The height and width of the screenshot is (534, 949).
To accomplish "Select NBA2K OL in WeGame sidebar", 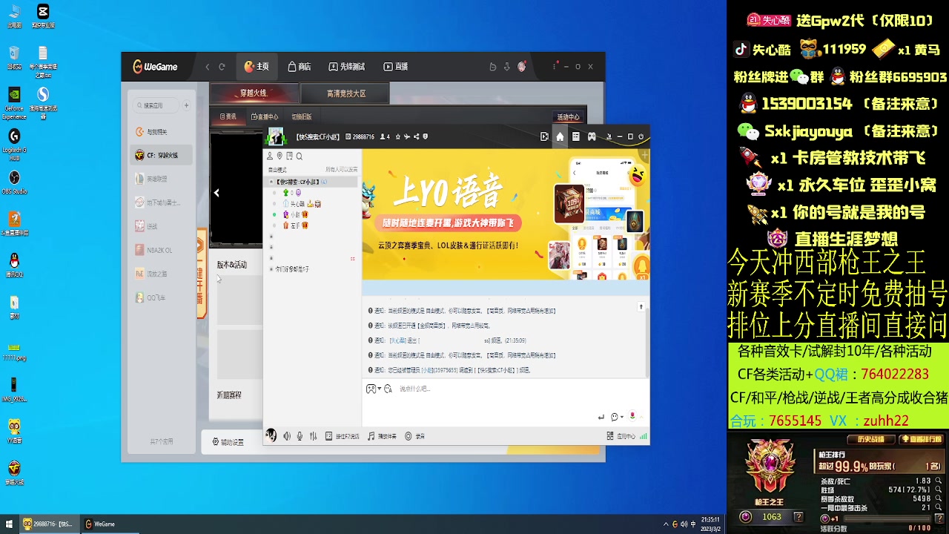I will point(161,251).
